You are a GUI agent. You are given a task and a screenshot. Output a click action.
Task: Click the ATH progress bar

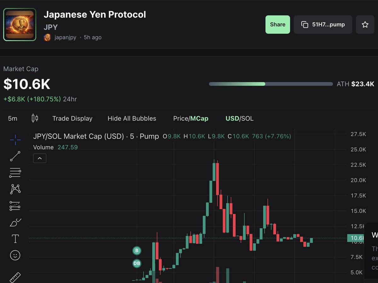(271, 84)
